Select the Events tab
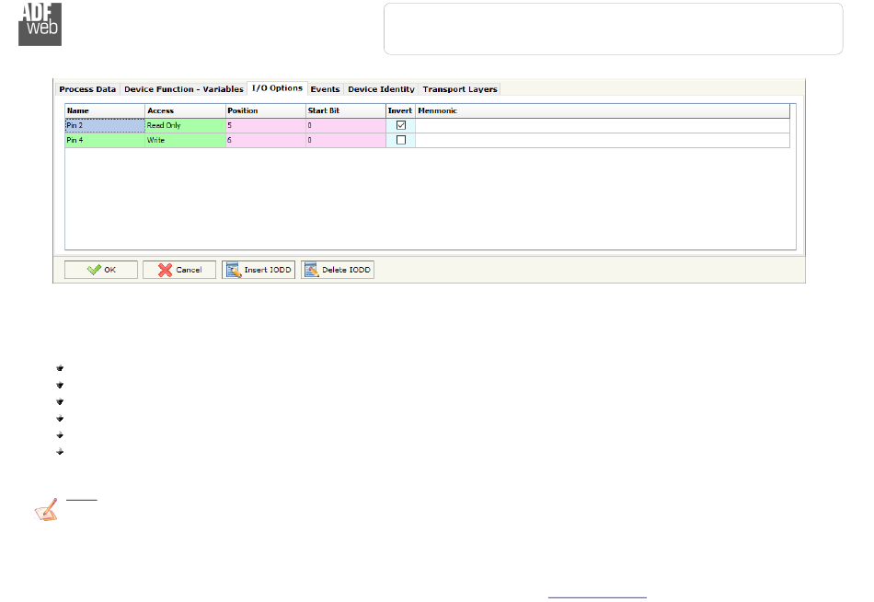874x602 pixels. tap(325, 89)
